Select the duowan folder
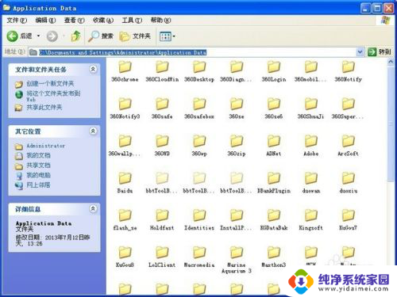 [310, 183]
